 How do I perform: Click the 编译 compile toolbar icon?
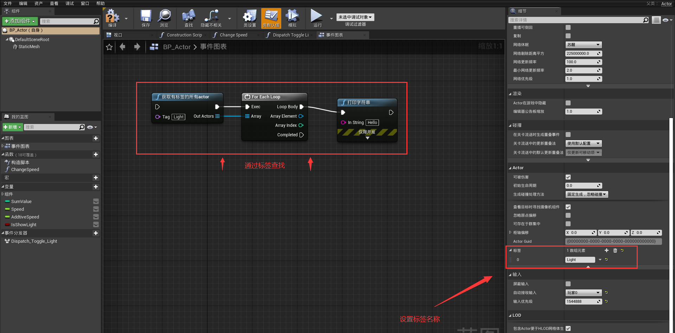point(112,18)
